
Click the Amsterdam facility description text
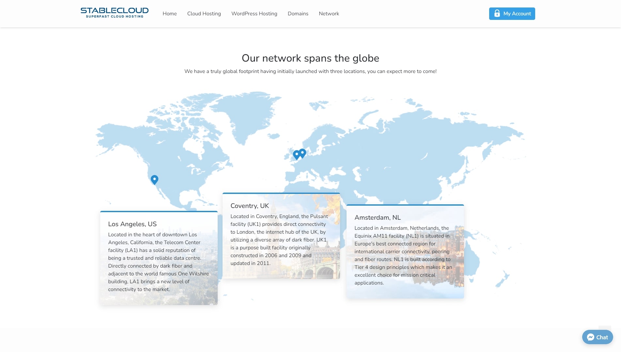coord(403,256)
